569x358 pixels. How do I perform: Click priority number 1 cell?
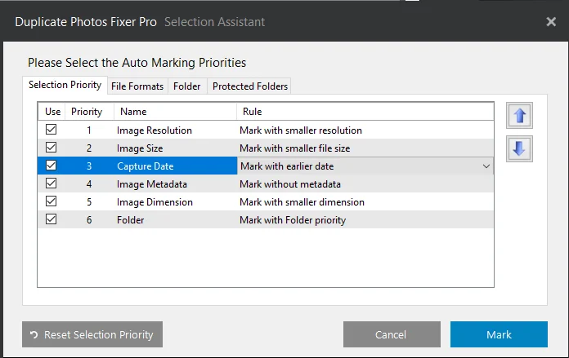pyautogui.click(x=89, y=130)
